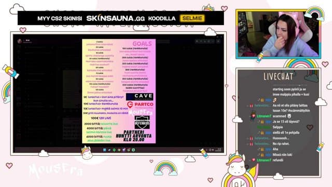
Task: Click the 'Missä niin luki' chat message
Action: point(282,155)
